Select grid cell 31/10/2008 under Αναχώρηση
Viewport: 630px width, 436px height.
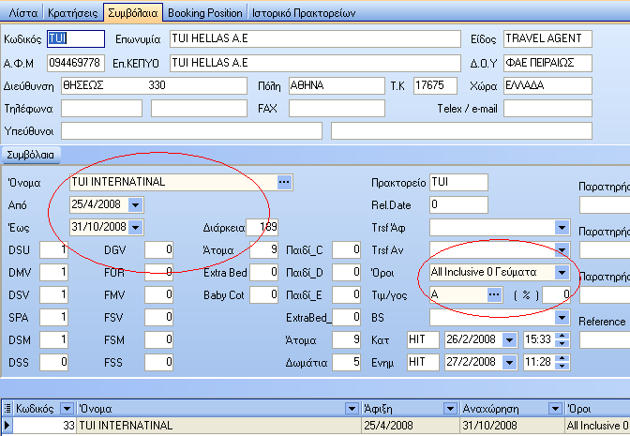512,426
